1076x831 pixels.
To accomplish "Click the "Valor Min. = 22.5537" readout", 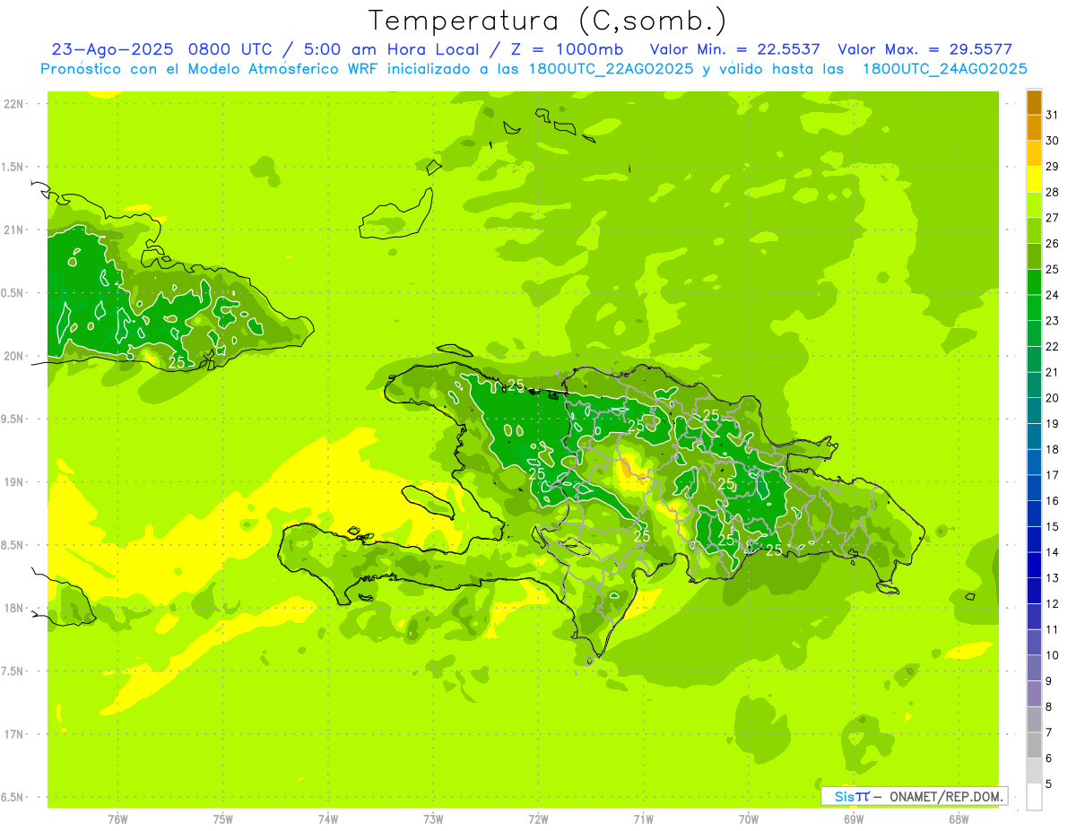I will tap(735, 49).
